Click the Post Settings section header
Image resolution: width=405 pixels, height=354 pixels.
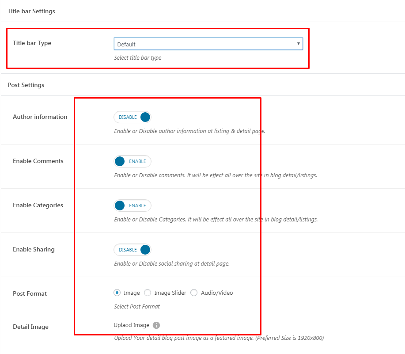point(26,85)
